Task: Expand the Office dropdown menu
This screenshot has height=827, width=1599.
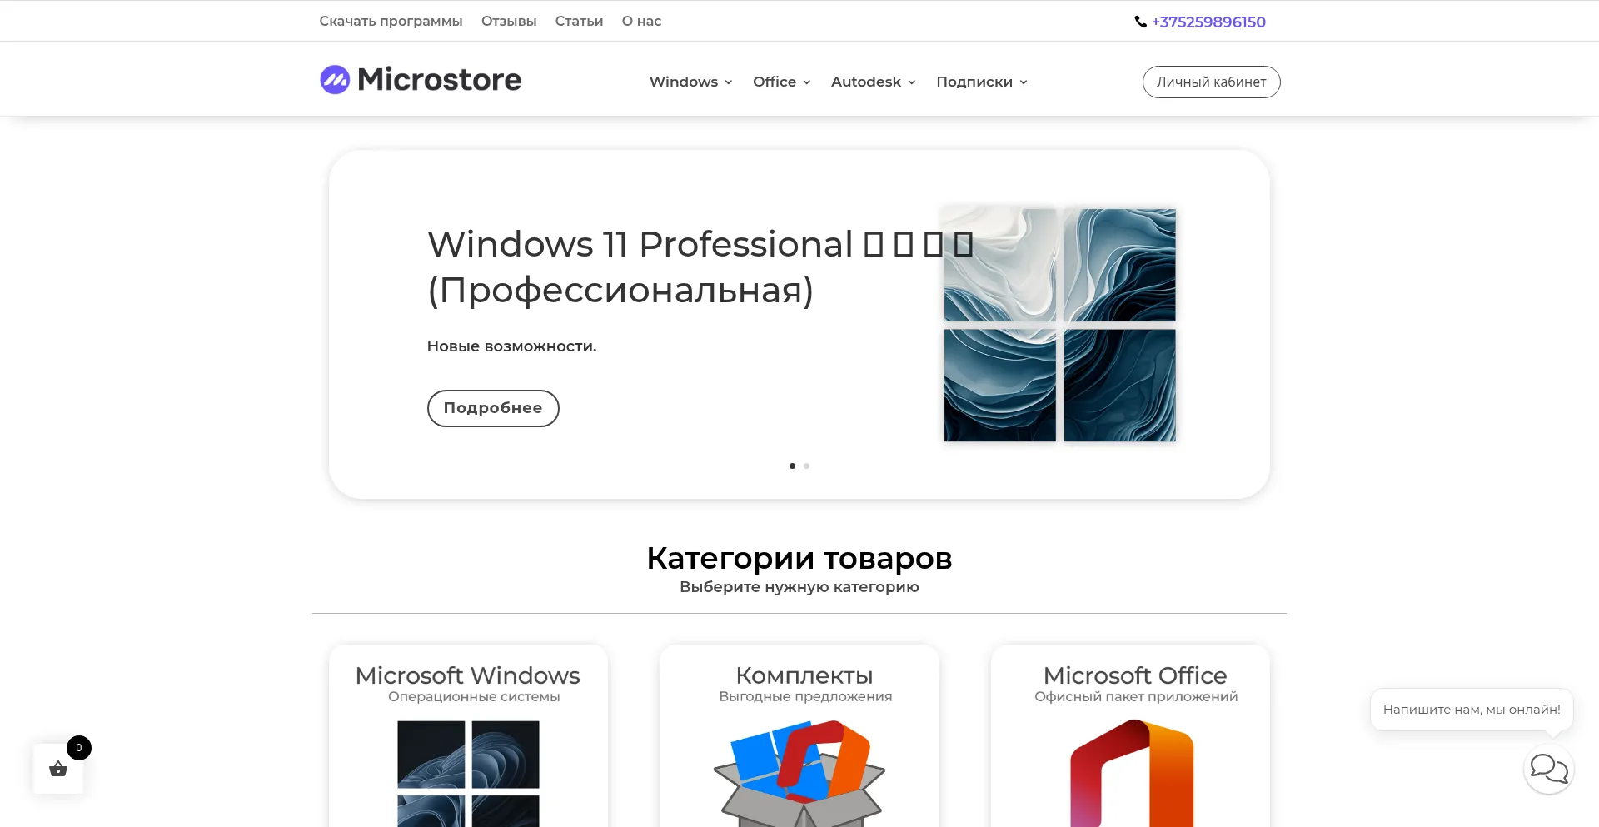Action: click(x=781, y=82)
